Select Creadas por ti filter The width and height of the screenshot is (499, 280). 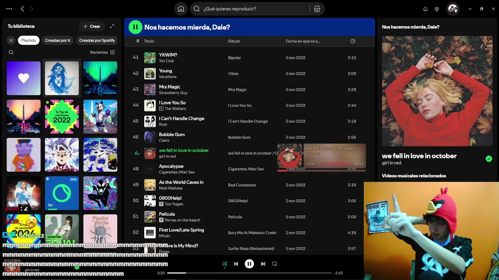coord(58,40)
